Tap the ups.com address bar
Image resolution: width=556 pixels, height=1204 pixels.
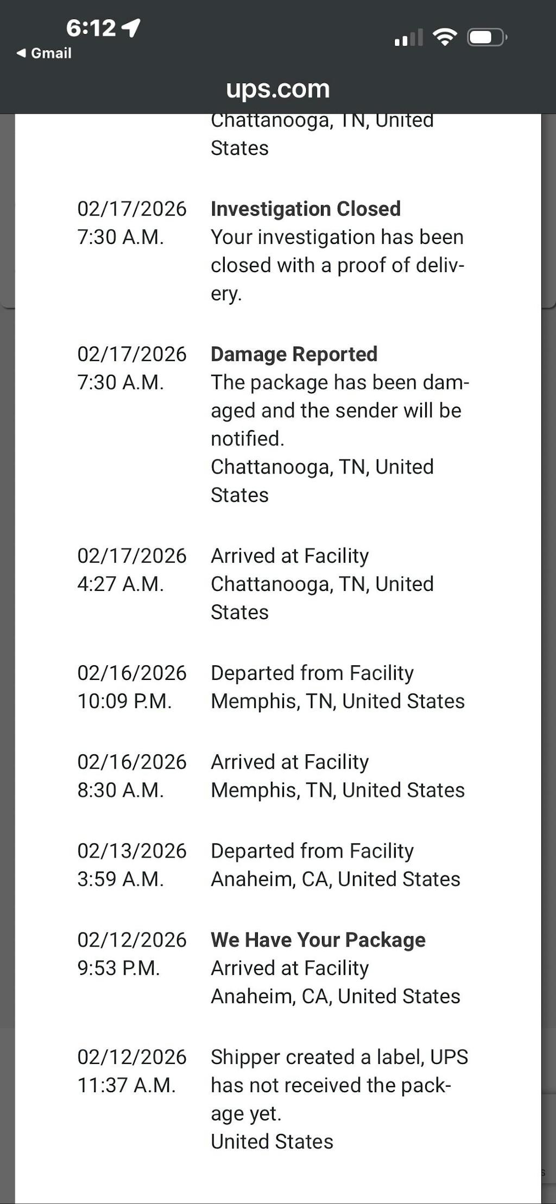277,89
